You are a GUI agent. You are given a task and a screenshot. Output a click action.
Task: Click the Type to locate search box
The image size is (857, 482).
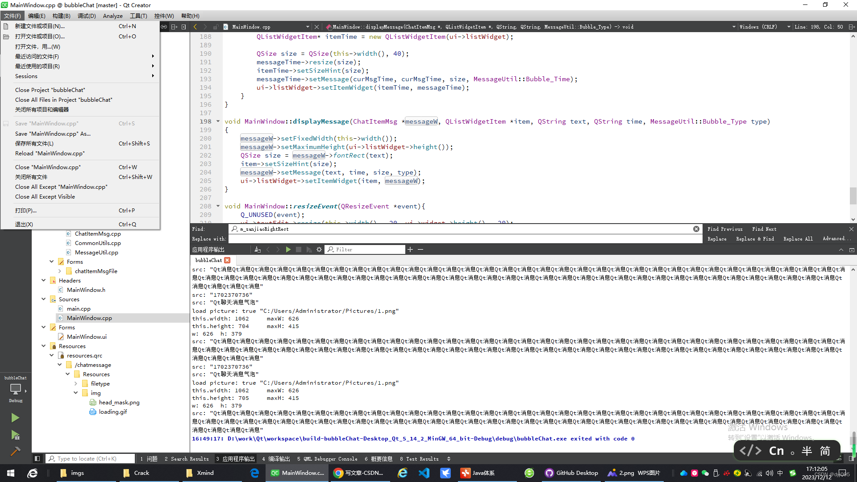click(91, 458)
